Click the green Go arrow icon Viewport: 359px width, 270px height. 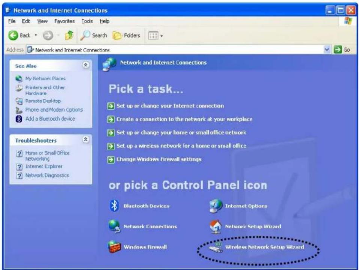[338, 49]
